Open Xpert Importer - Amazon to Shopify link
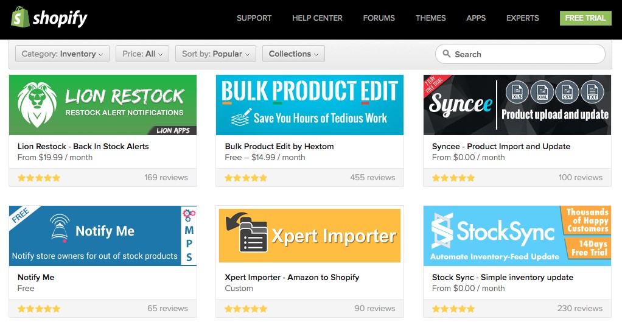 (292, 277)
